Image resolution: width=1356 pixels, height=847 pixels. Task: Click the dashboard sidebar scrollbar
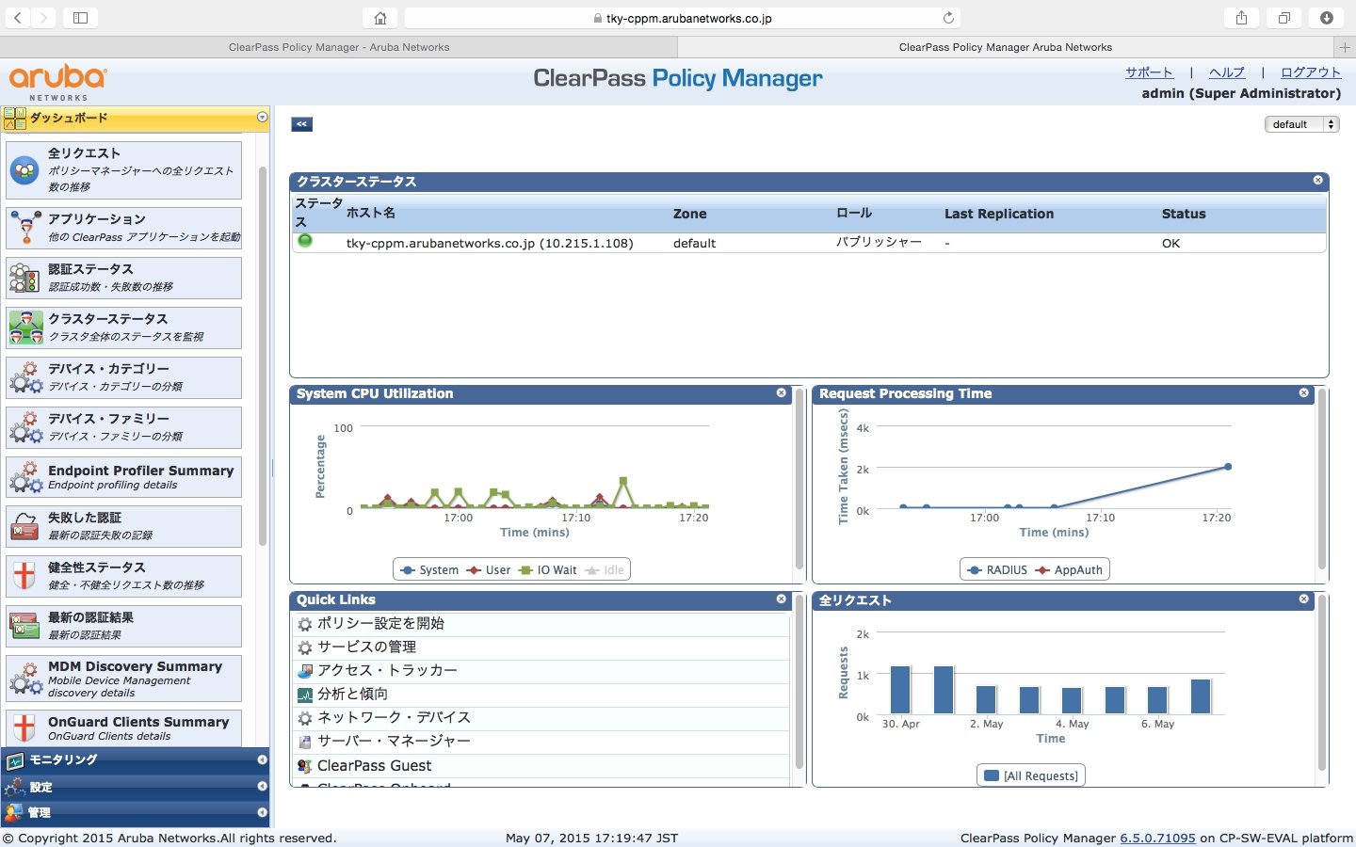(263, 358)
